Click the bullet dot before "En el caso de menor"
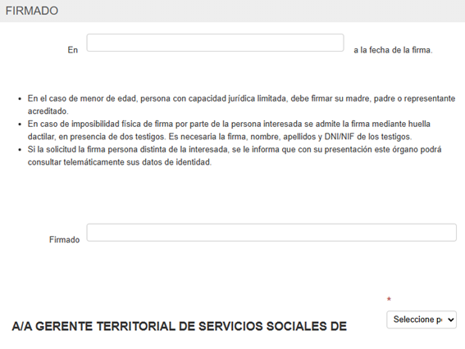The height and width of the screenshot is (349, 465). click(x=20, y=98)
